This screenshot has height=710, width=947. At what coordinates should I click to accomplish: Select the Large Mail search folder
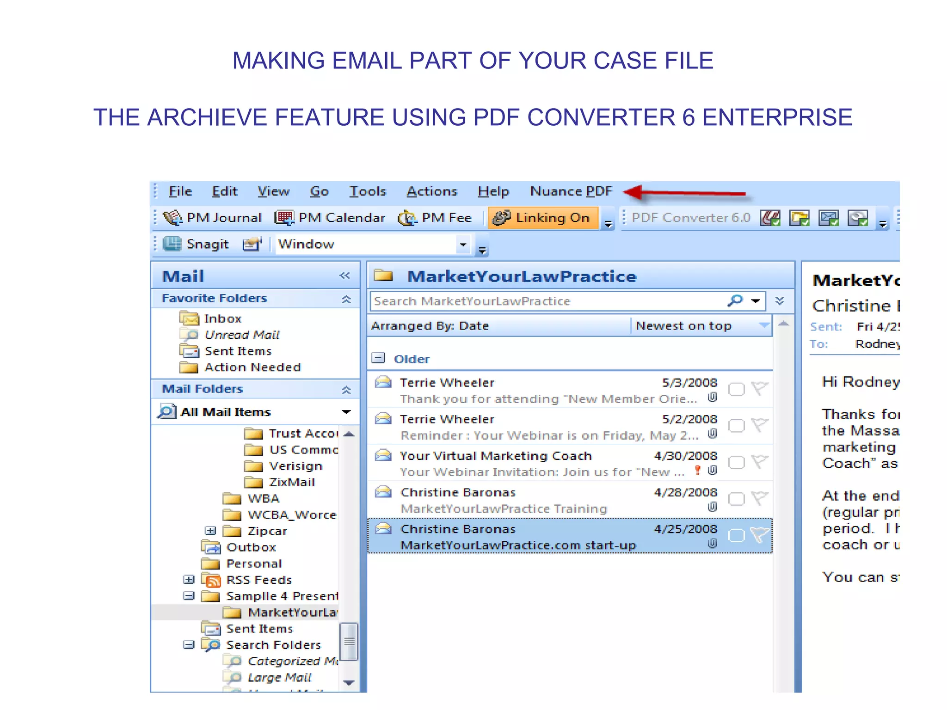coord(267,677)
